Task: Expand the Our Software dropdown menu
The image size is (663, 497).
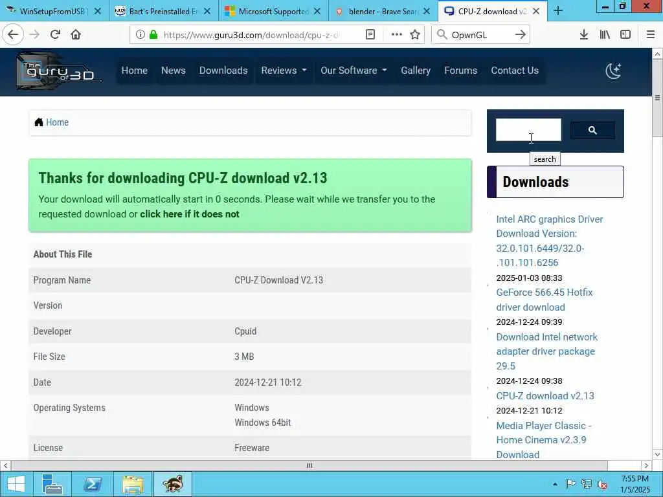Action: (354, 71)
